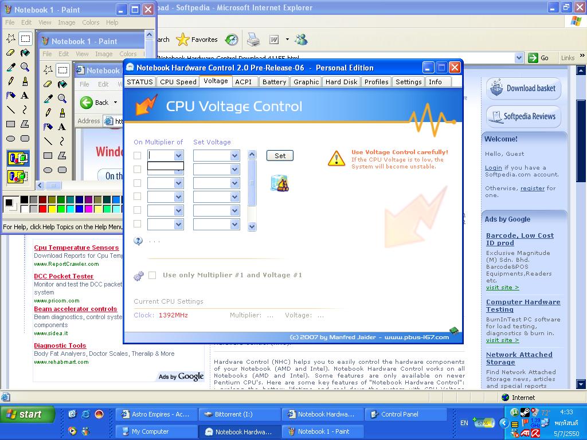
Task: Open the Hard Disk tab
Action: (342, 82)
